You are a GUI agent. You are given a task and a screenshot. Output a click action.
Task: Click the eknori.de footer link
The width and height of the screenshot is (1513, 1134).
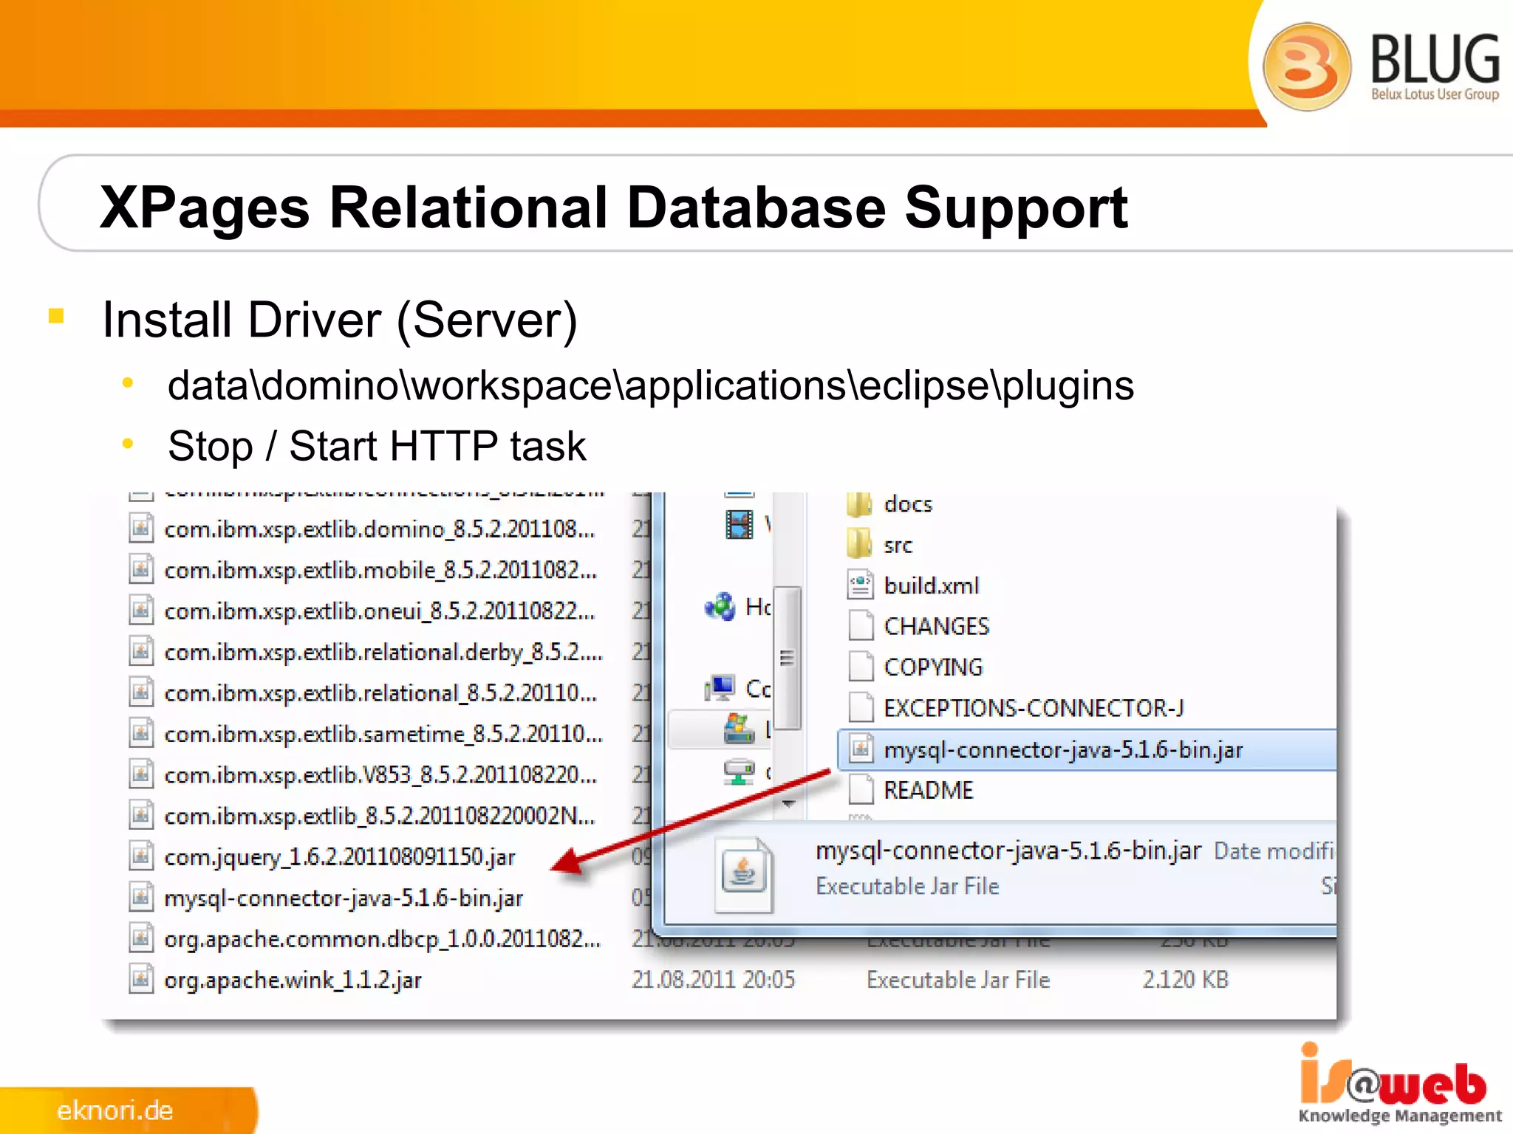tap(115, 1110)
